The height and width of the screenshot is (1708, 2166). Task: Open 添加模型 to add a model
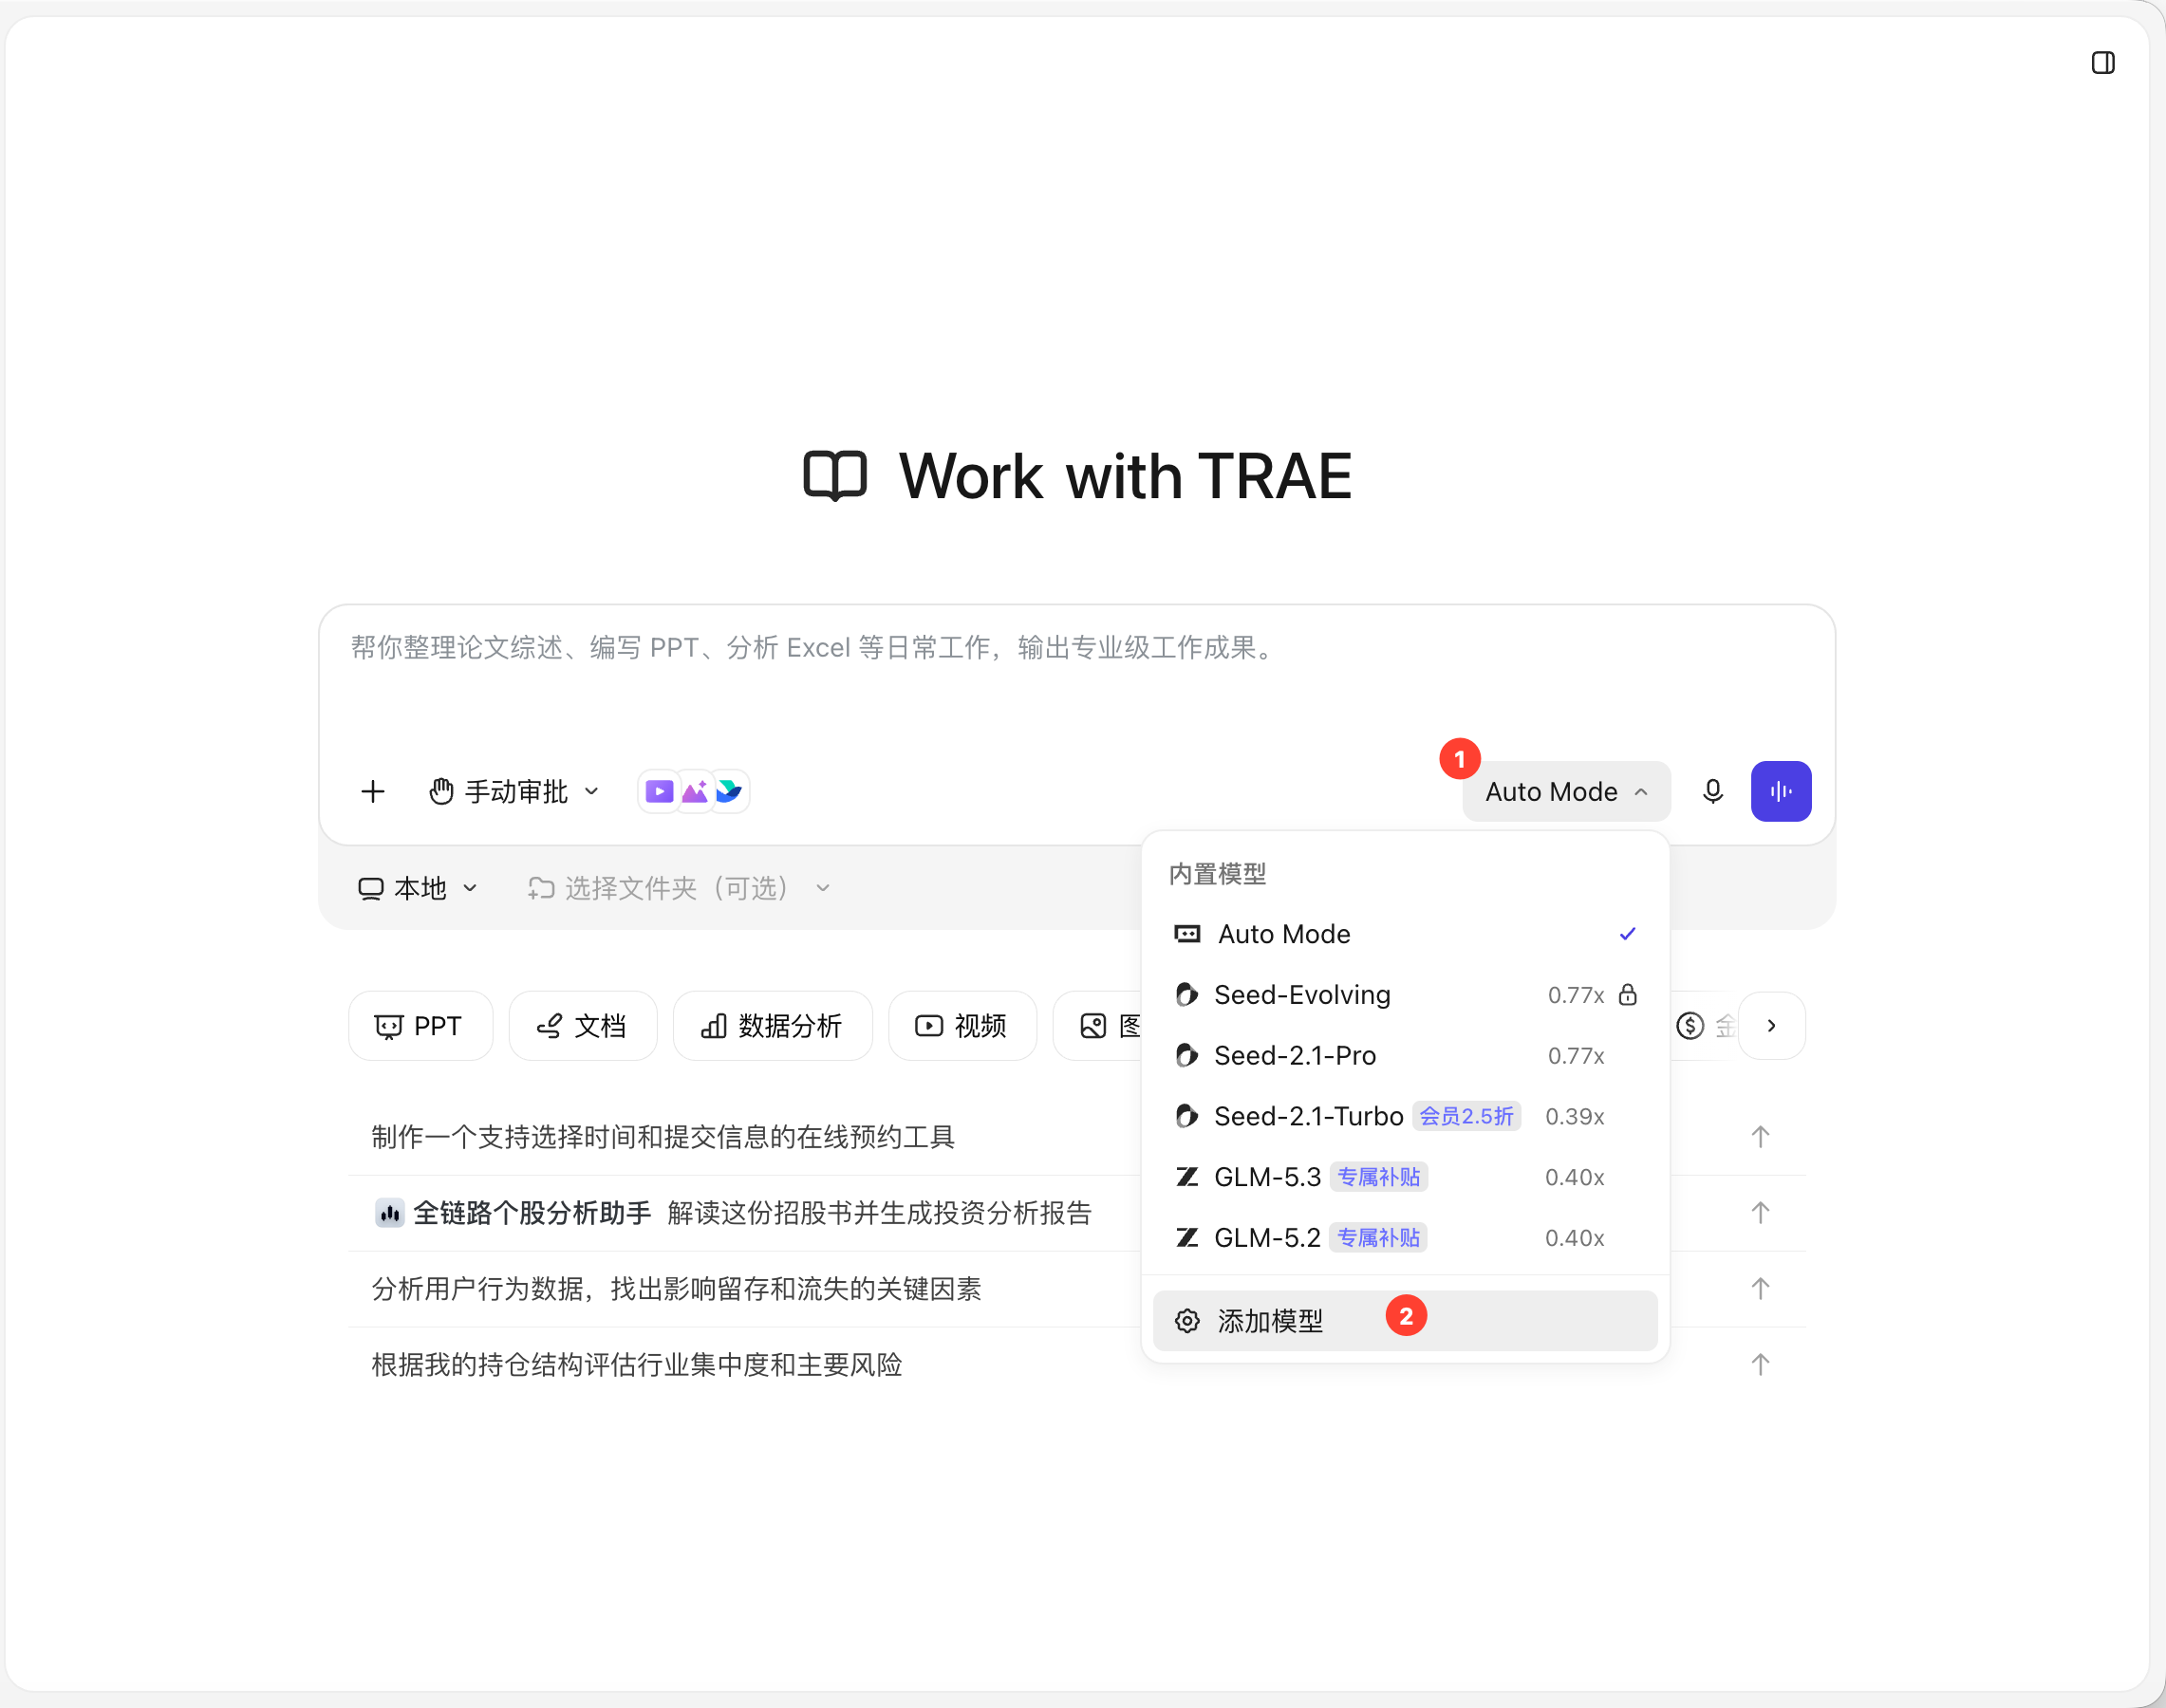[1405, 1321]
